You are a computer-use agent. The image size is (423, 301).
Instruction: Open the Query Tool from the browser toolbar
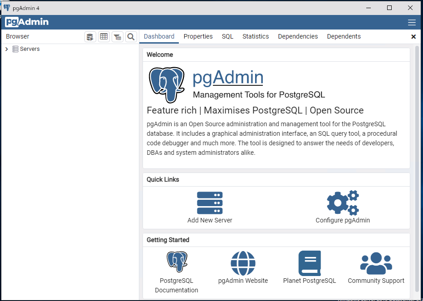click(90, 36)
